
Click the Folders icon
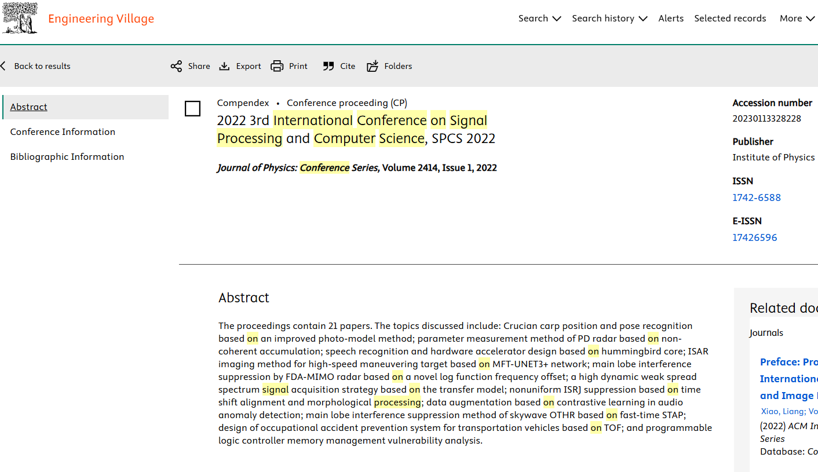(x=373, y=66)
